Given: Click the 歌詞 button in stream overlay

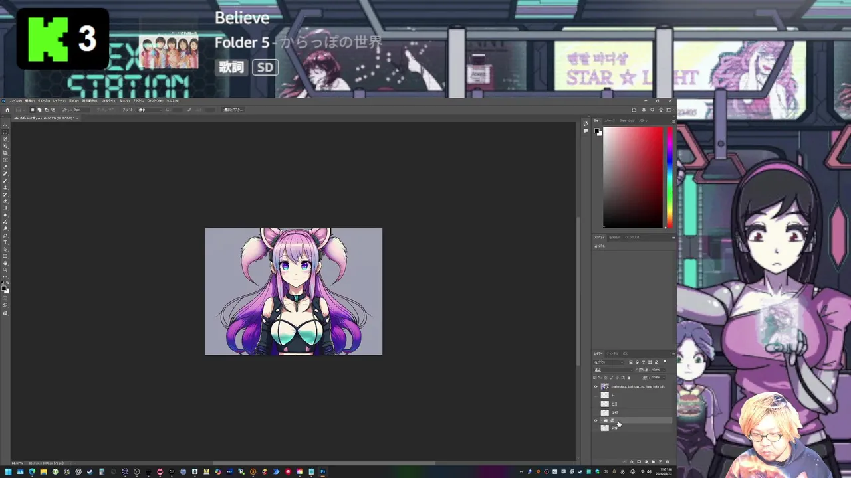Looking at the screenshot, I should pos(231,67).
